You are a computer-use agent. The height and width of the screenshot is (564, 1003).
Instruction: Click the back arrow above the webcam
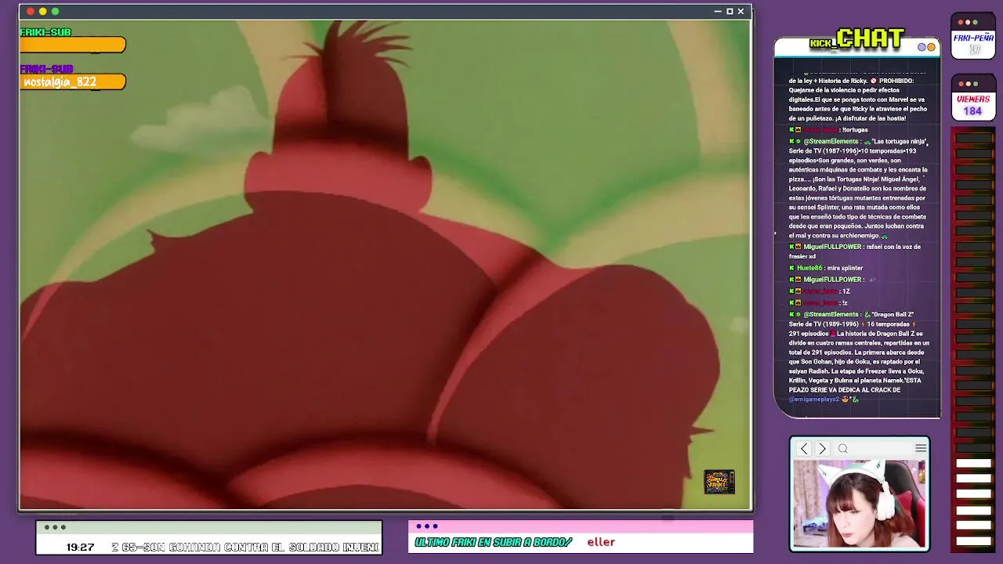point(804,449)
